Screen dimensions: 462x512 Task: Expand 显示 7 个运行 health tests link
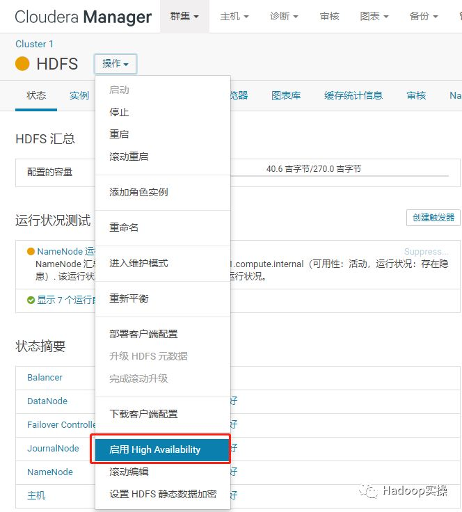[x=66, y=300]
